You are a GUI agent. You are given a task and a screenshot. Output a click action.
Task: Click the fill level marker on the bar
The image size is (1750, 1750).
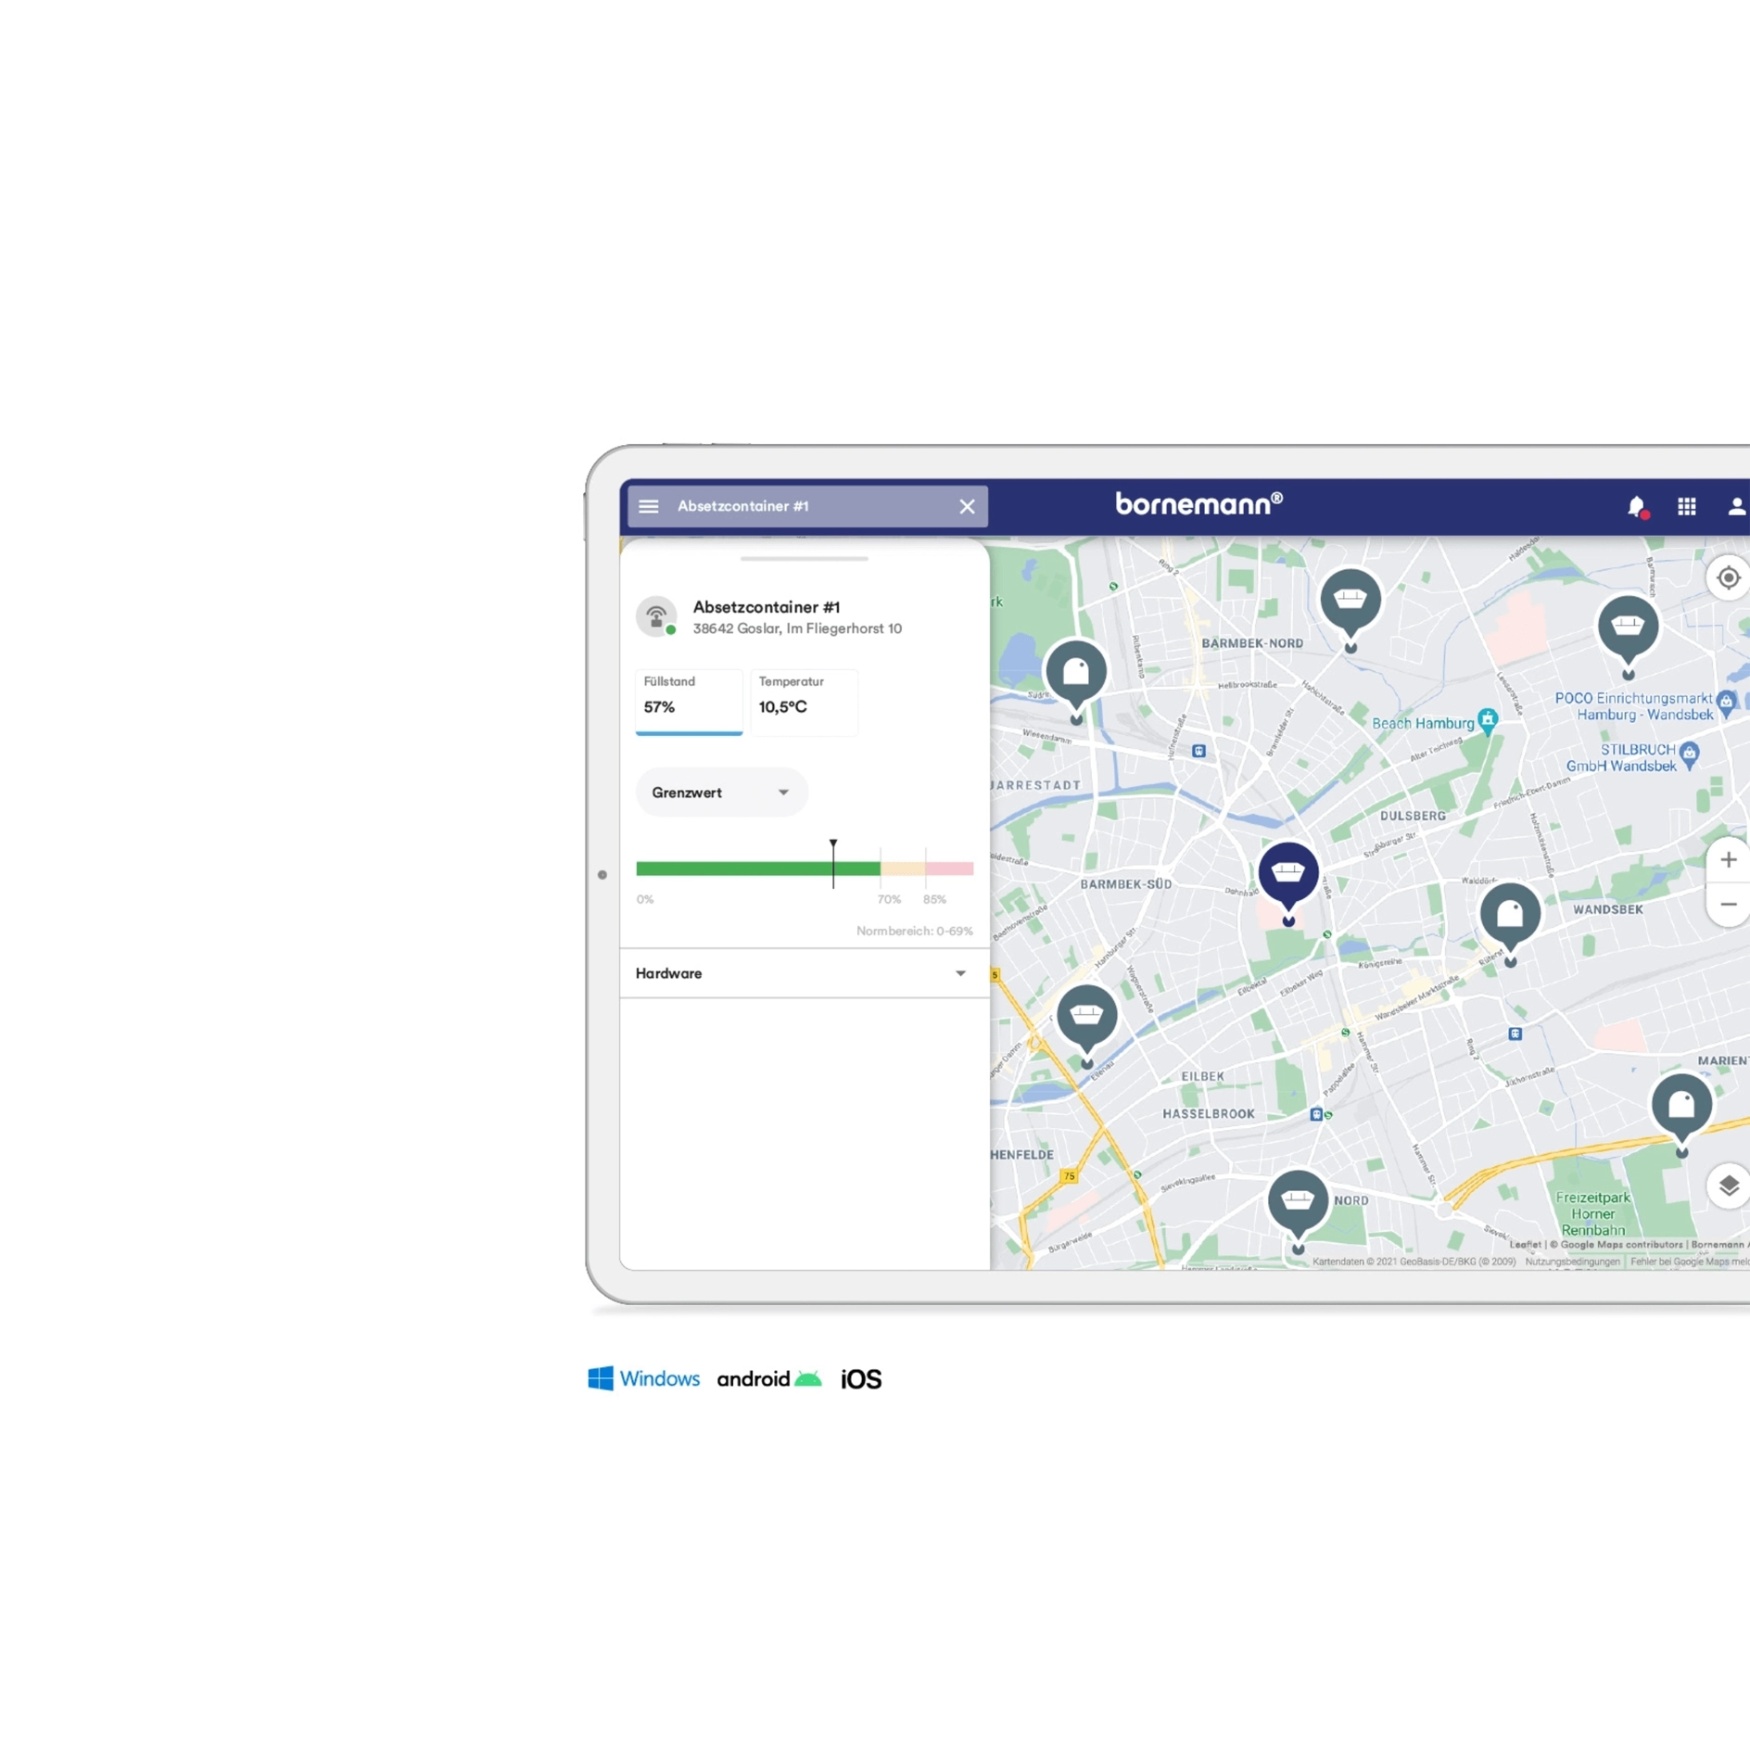pos(833,864)
